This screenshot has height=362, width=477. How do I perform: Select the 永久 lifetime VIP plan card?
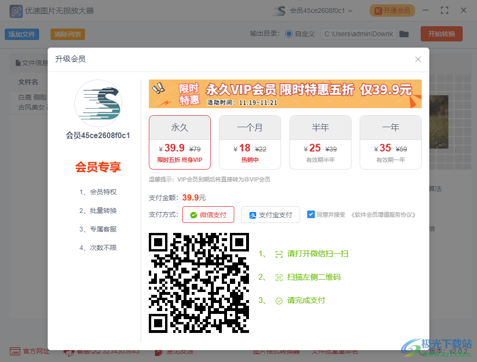pos(180,142)
